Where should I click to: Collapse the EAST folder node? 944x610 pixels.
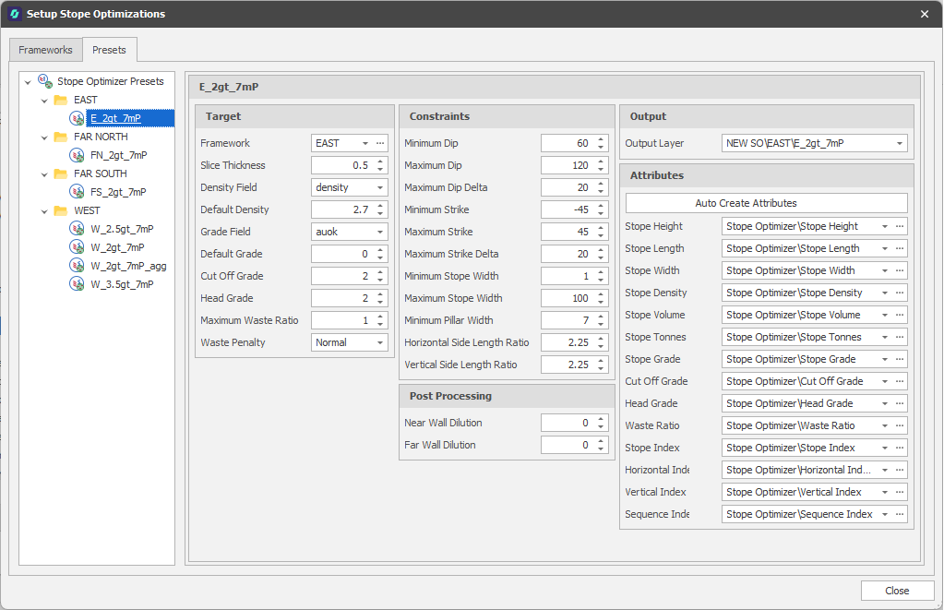[44, 100]
